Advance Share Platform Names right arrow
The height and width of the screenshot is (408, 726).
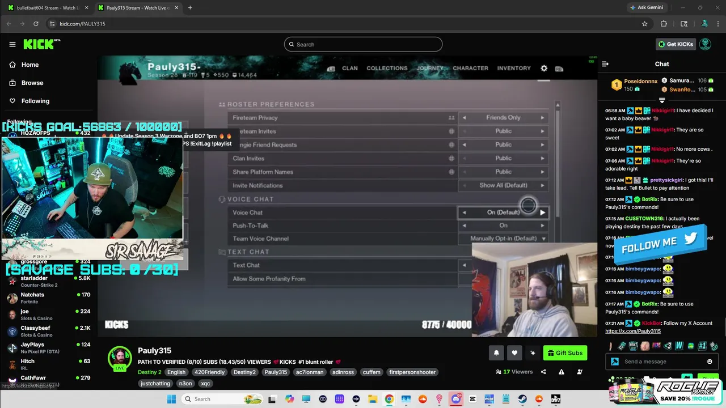click(542, 172)
